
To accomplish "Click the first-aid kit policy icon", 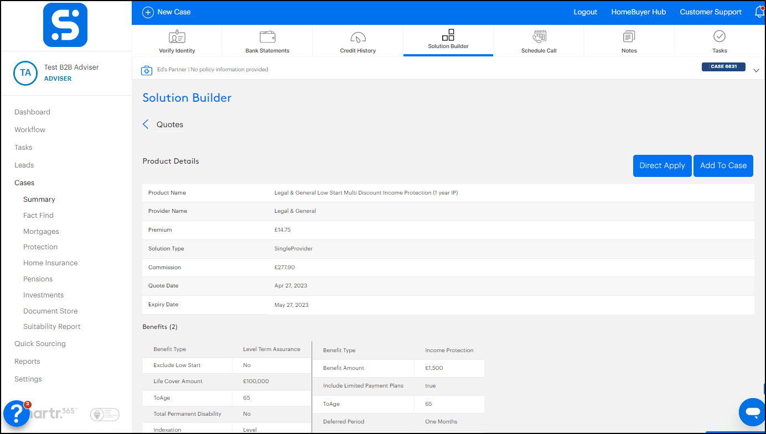I will point(147,70).
